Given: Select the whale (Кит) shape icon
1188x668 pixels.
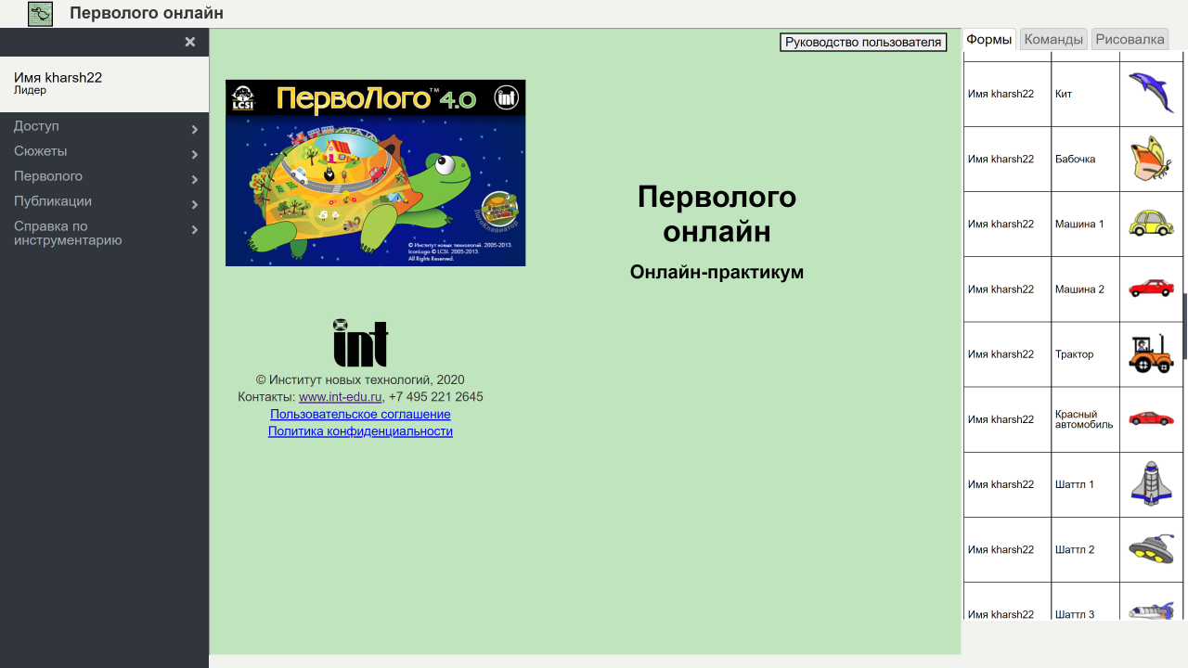Looking at the screenshot, I should pos(1151,94).
